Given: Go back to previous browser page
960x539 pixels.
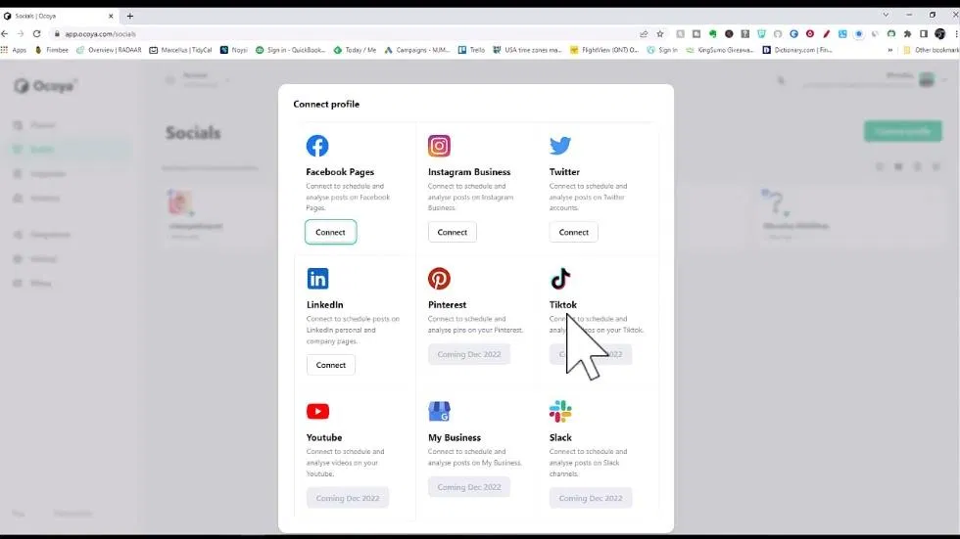Looking at the screenshot, I should point(5,34).
